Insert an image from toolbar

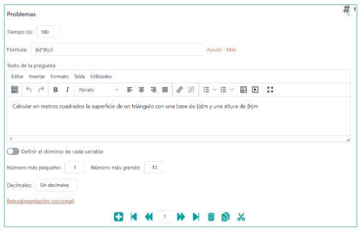244,90
